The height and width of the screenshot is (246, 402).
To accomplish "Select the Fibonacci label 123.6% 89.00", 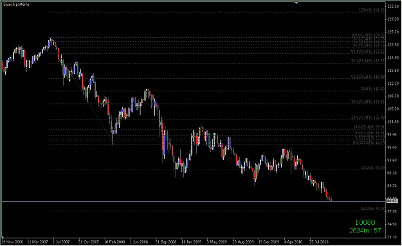I will tap(373, 168).
